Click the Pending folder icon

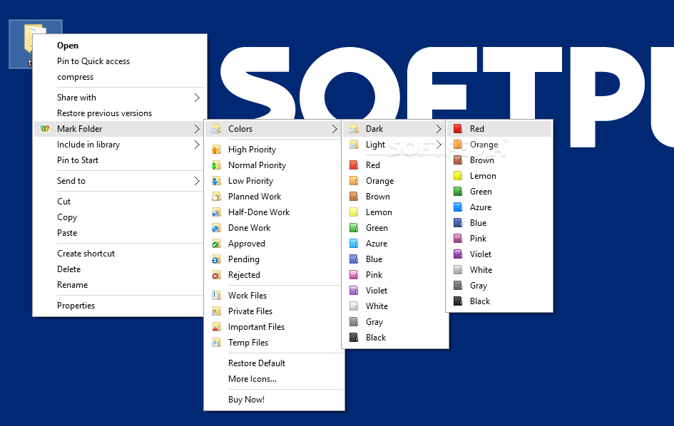tap(215, 259)
